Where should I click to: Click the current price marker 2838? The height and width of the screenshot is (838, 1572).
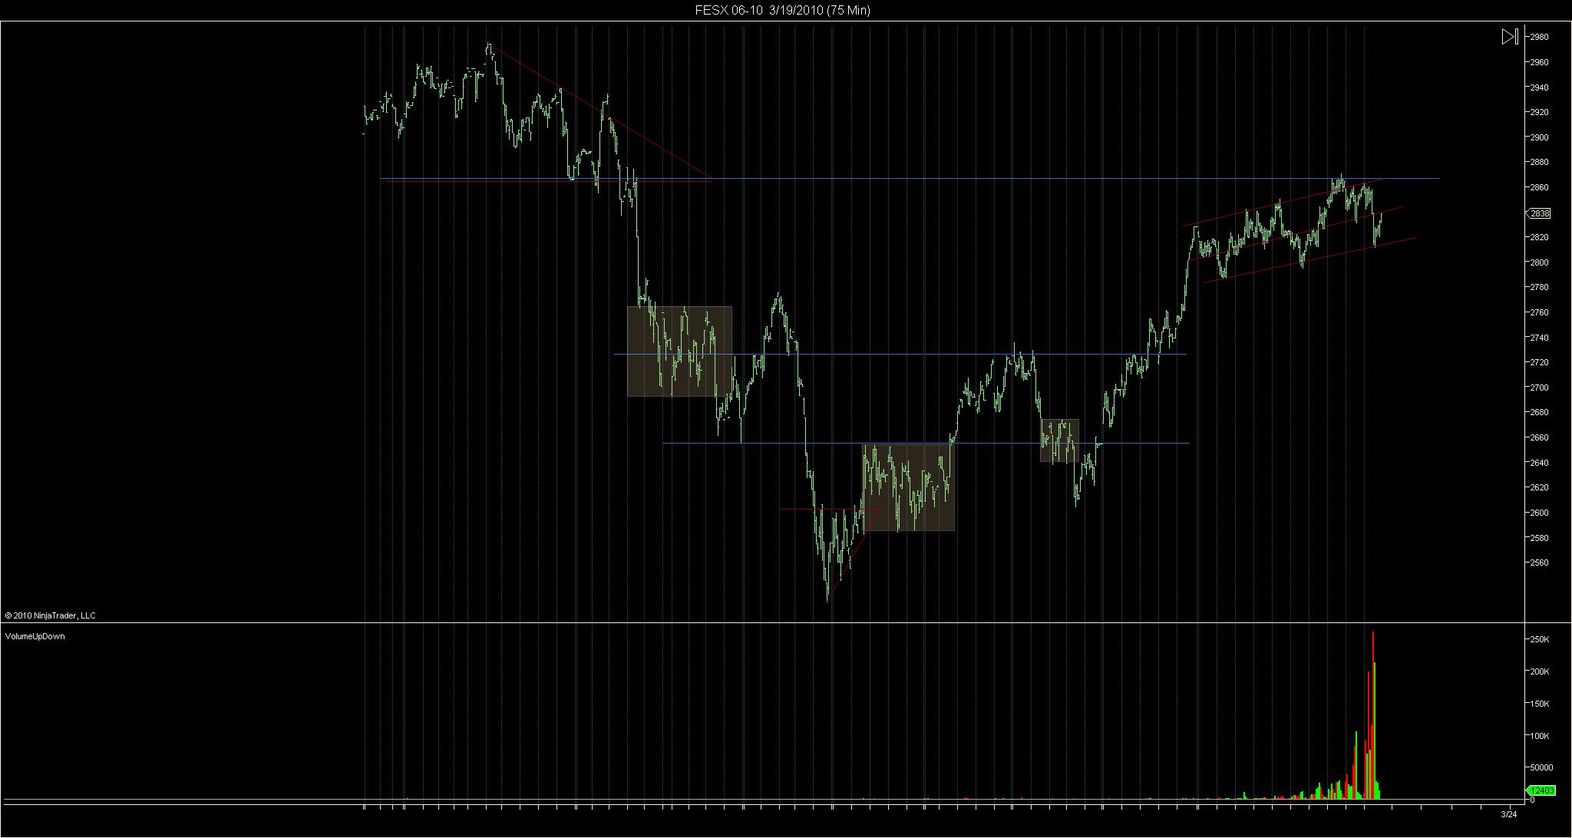coord(1538,213)
